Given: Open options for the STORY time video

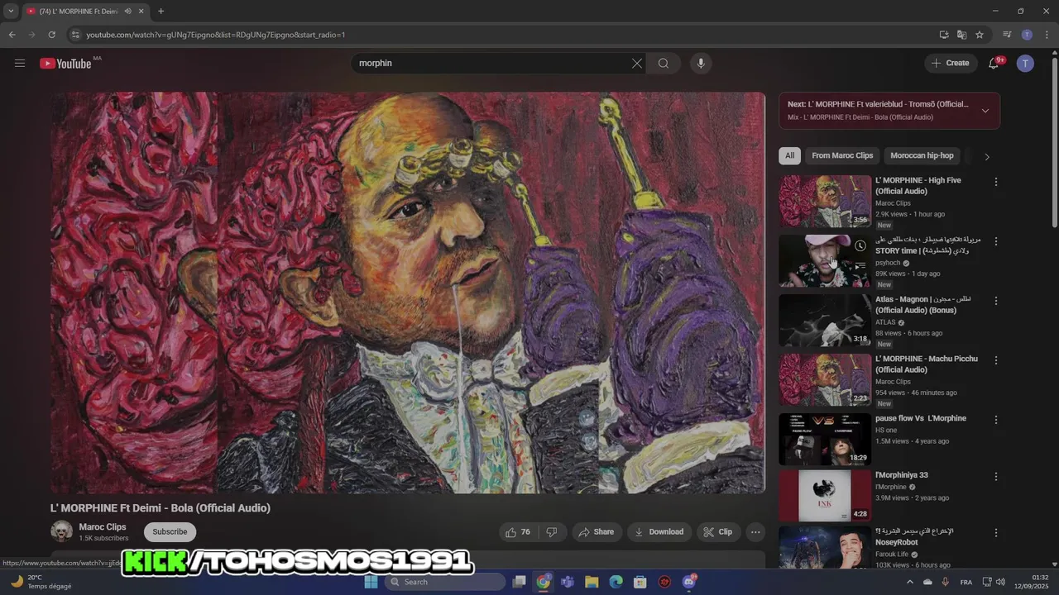Looking at the screenshot, I should coord(996,241).
